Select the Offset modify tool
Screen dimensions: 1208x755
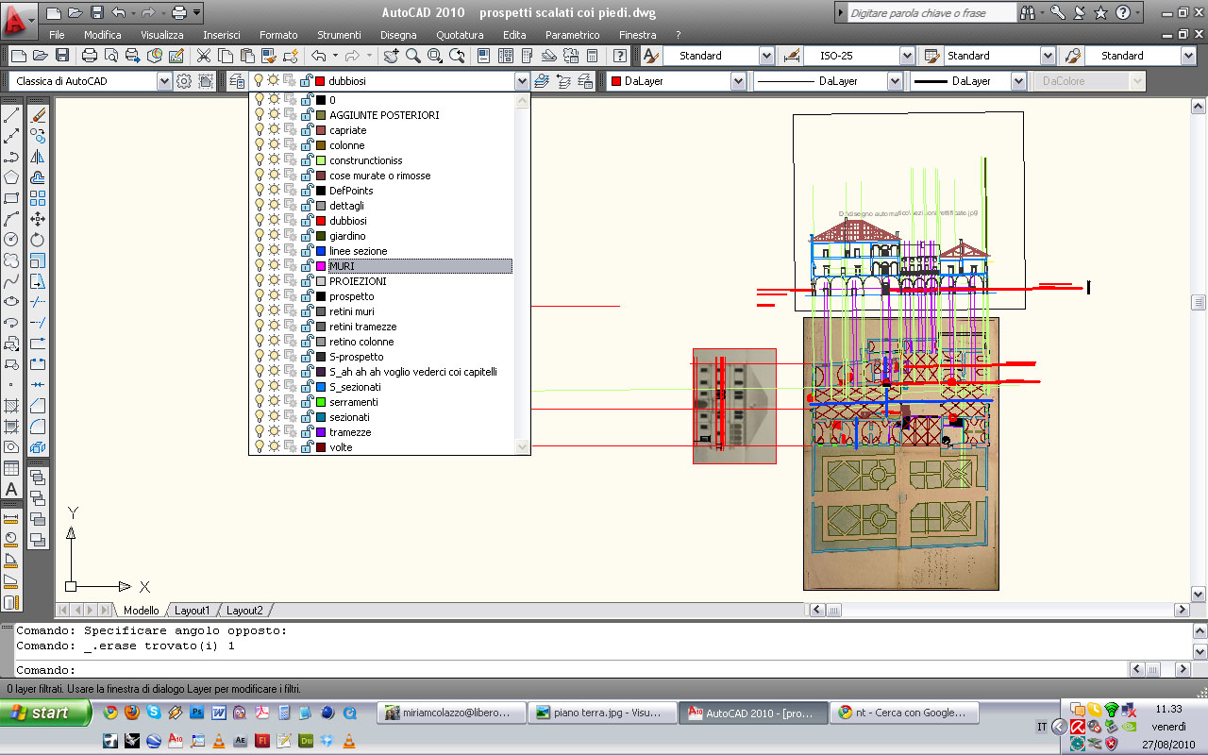pyautogui.click(x=38, y=177)
